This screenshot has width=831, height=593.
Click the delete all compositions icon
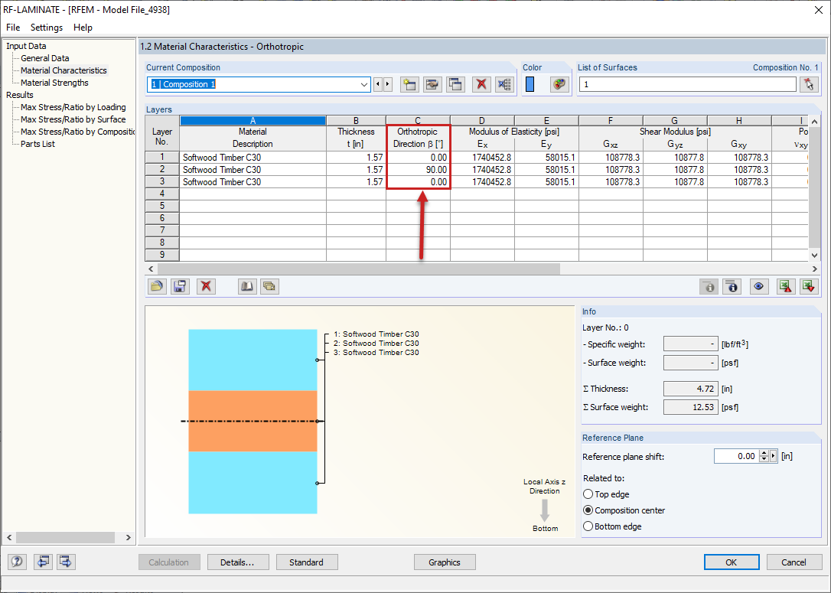point(504,84)
